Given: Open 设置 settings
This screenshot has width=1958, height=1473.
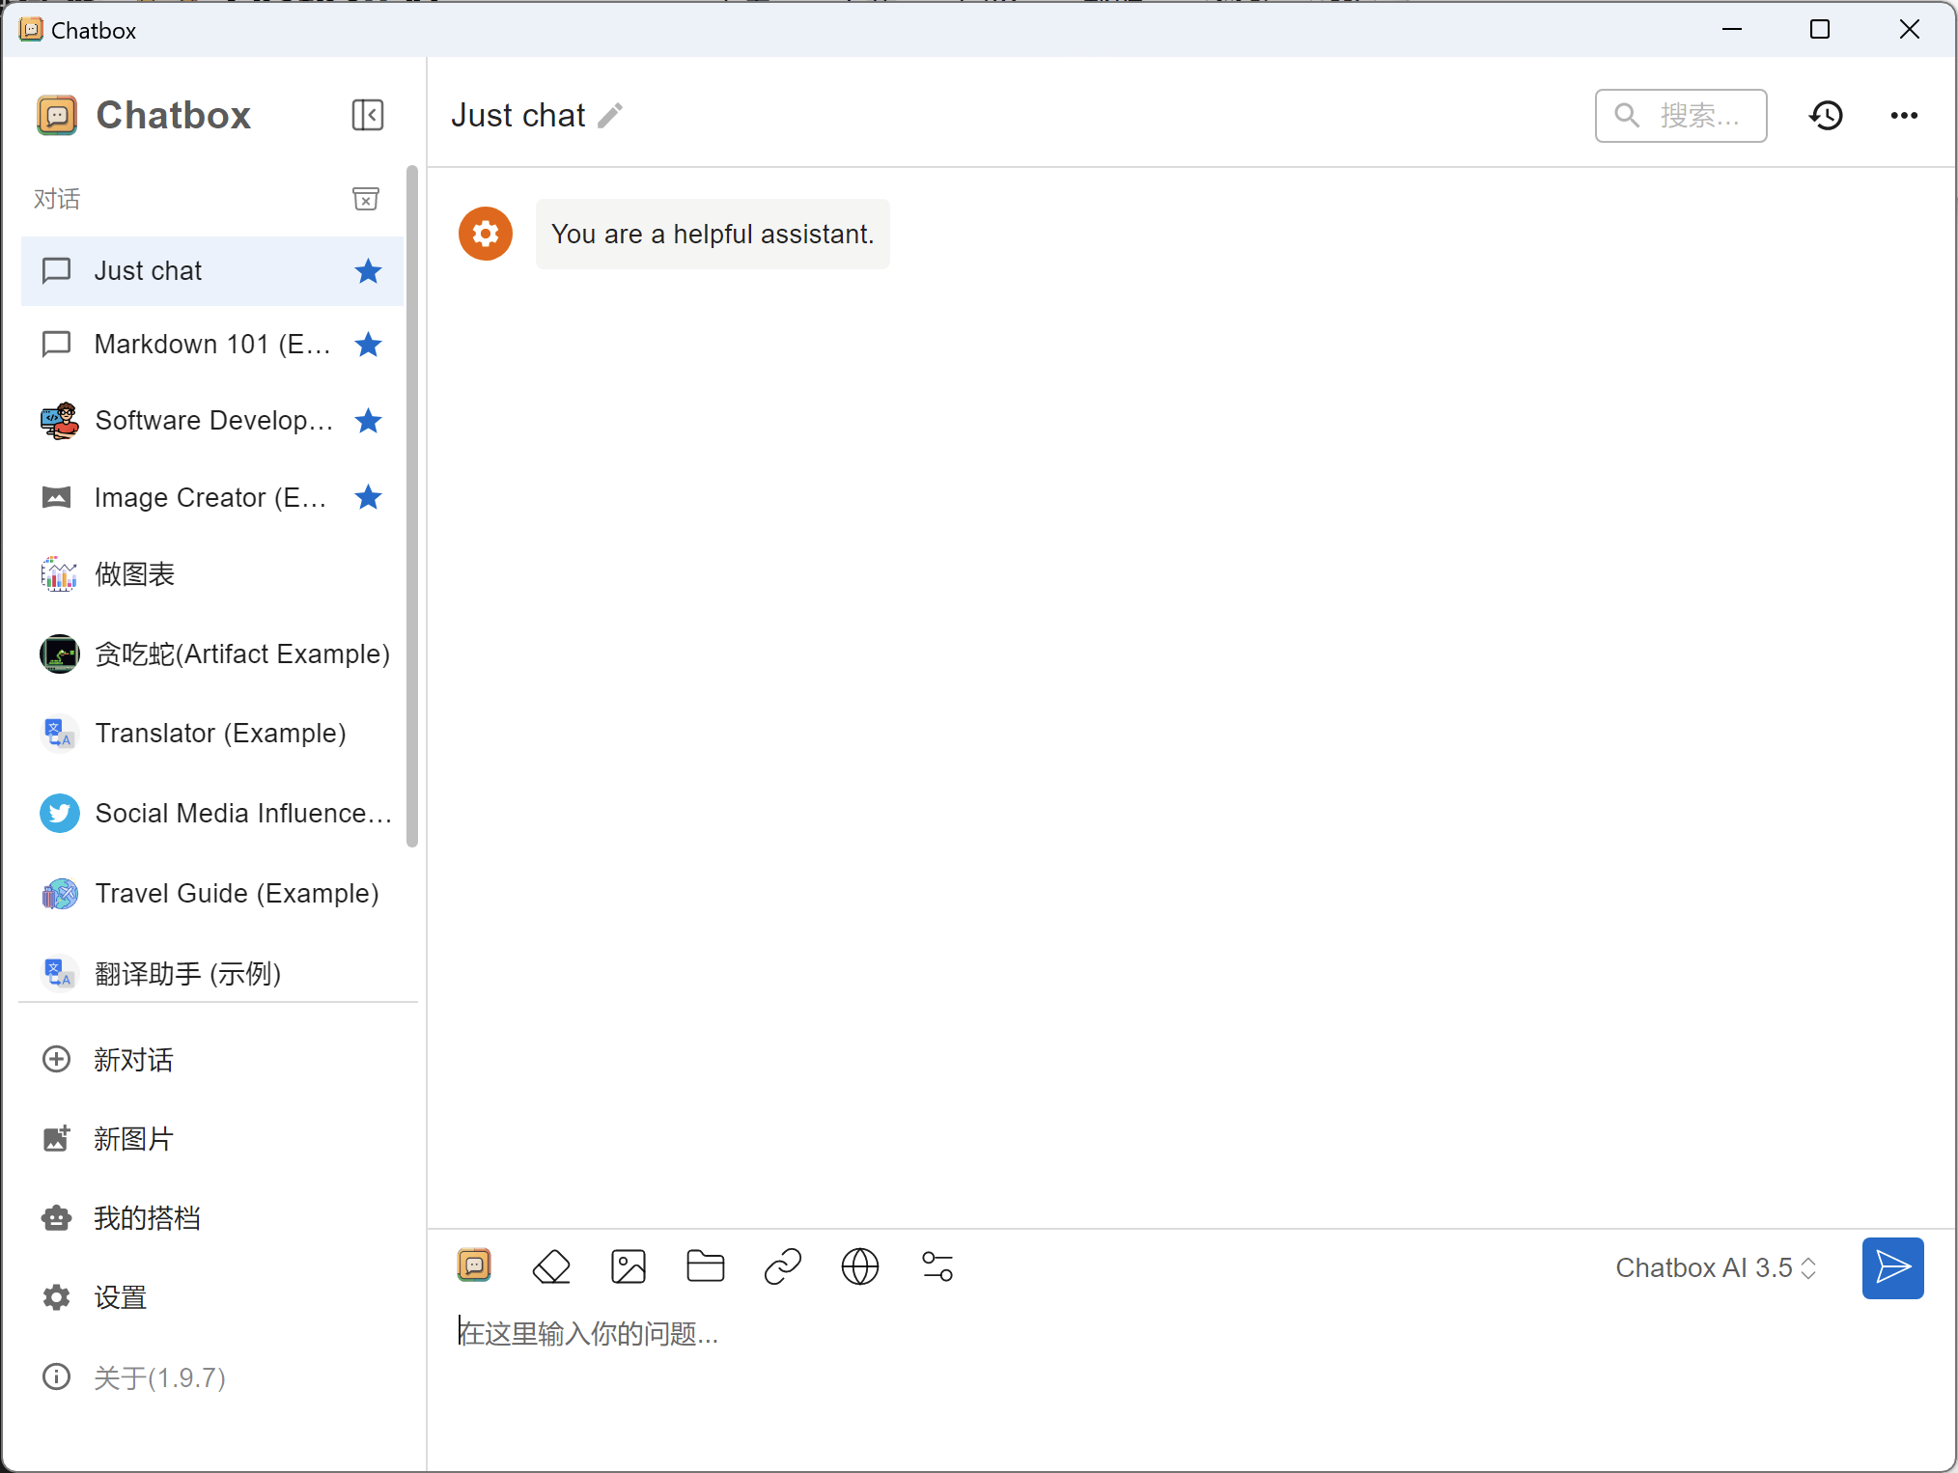Looking at the screenshot, I should (120, 1297).
